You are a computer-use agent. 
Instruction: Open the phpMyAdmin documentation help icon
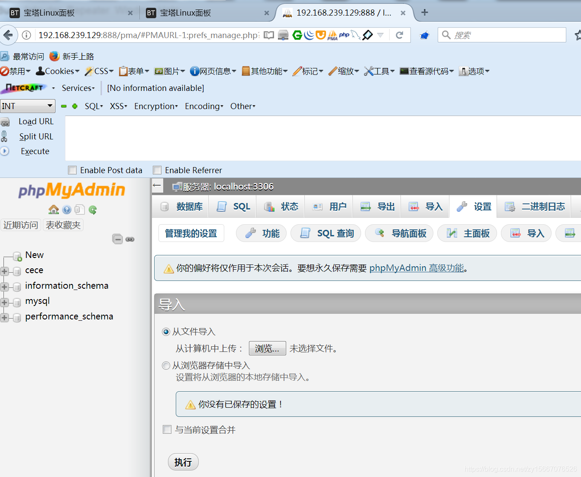67,210
